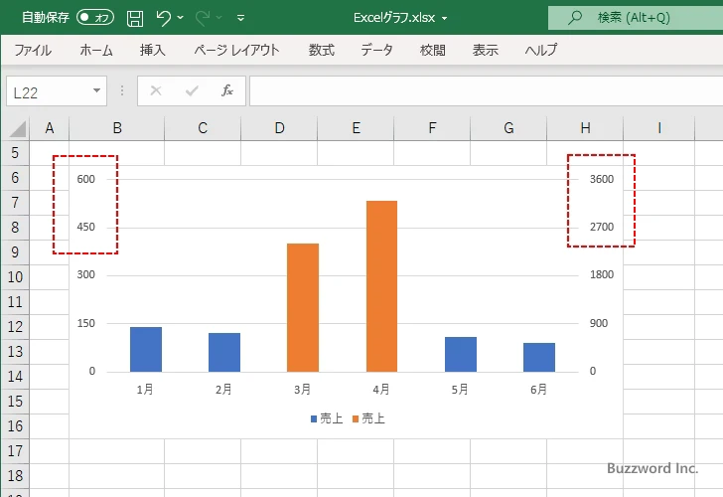The height and width of the screenshot is (497, 723).
Task: Click the blue 6月 bar in the chart
Action: 539,357
